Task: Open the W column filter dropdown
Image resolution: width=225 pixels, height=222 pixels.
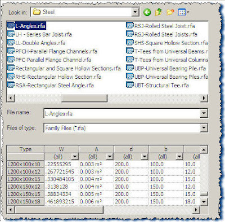Action: click(75, 157)
